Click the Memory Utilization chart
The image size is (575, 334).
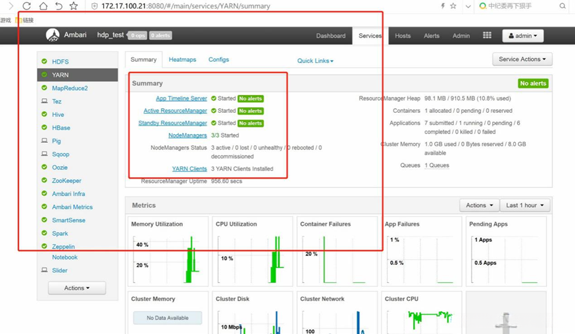click(x=168, y=252)
